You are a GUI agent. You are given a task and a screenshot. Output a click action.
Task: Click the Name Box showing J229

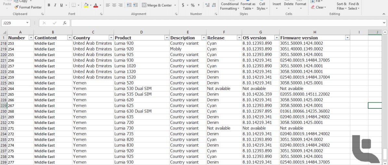pyautogui.click(x=14, y=23)
